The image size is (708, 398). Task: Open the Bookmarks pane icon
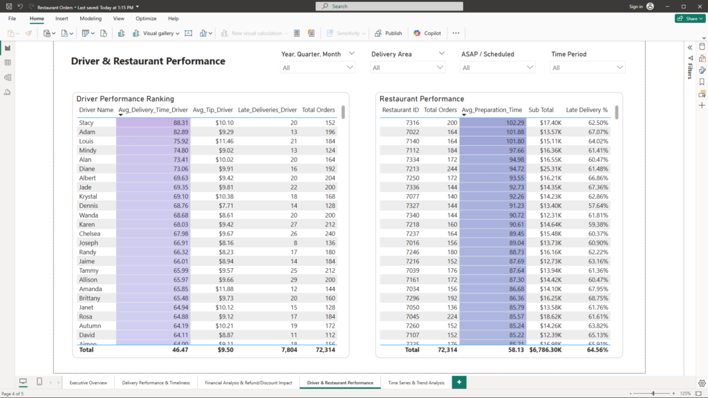point(702,82)
